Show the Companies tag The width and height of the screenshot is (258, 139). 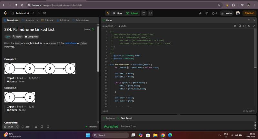(31, 37)
